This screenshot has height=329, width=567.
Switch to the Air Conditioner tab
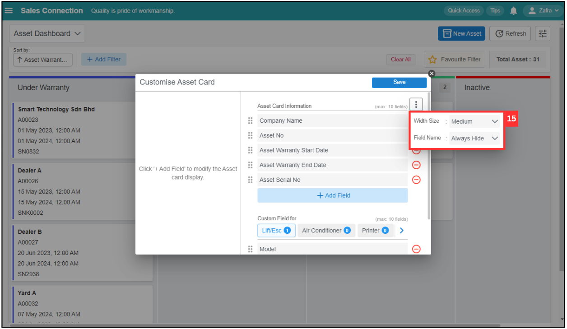tap(326, 231)
